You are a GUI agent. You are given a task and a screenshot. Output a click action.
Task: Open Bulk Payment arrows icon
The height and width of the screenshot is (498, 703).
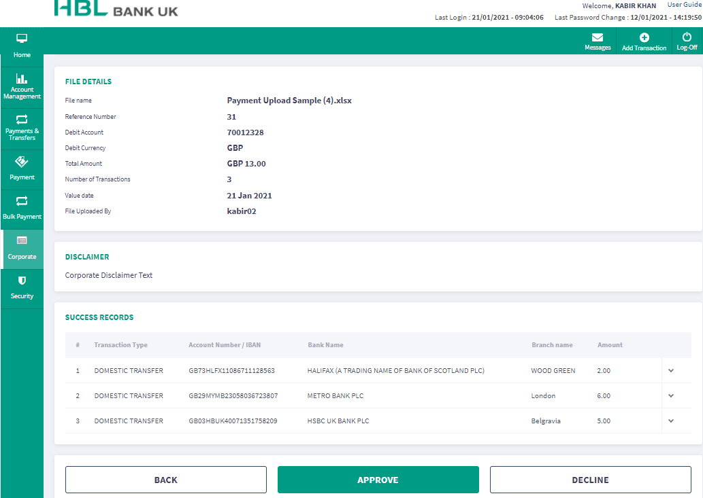click(22, 201)
